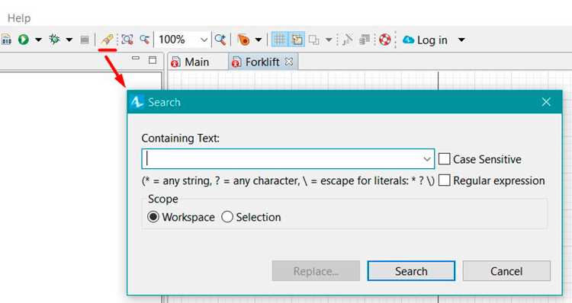The height and width of the screenshot is (303, 572).
Task: Close the Forklift tab
Action: [288, 62]
